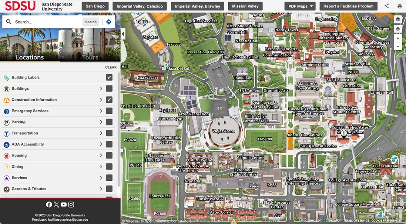Click the facilitiesgraphics@sdsu.edu feedback link

pyautogui.click(x=68, y=220)
